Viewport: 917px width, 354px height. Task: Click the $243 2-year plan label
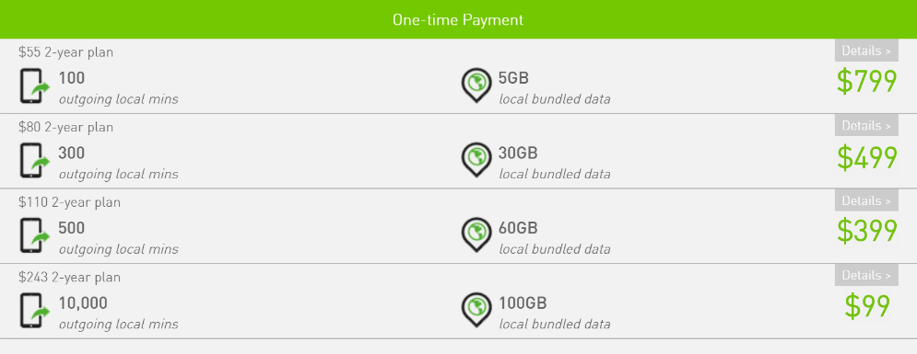click(x=70, y=277)
